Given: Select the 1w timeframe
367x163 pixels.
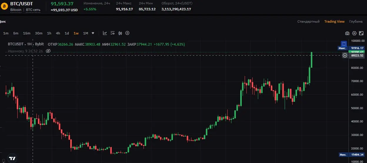Looking at the screenshot, I should (x=76, y=33).
